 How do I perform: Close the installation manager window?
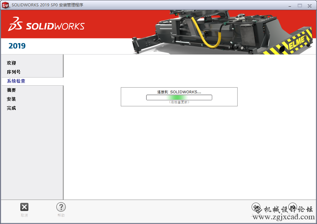point(310,6)
